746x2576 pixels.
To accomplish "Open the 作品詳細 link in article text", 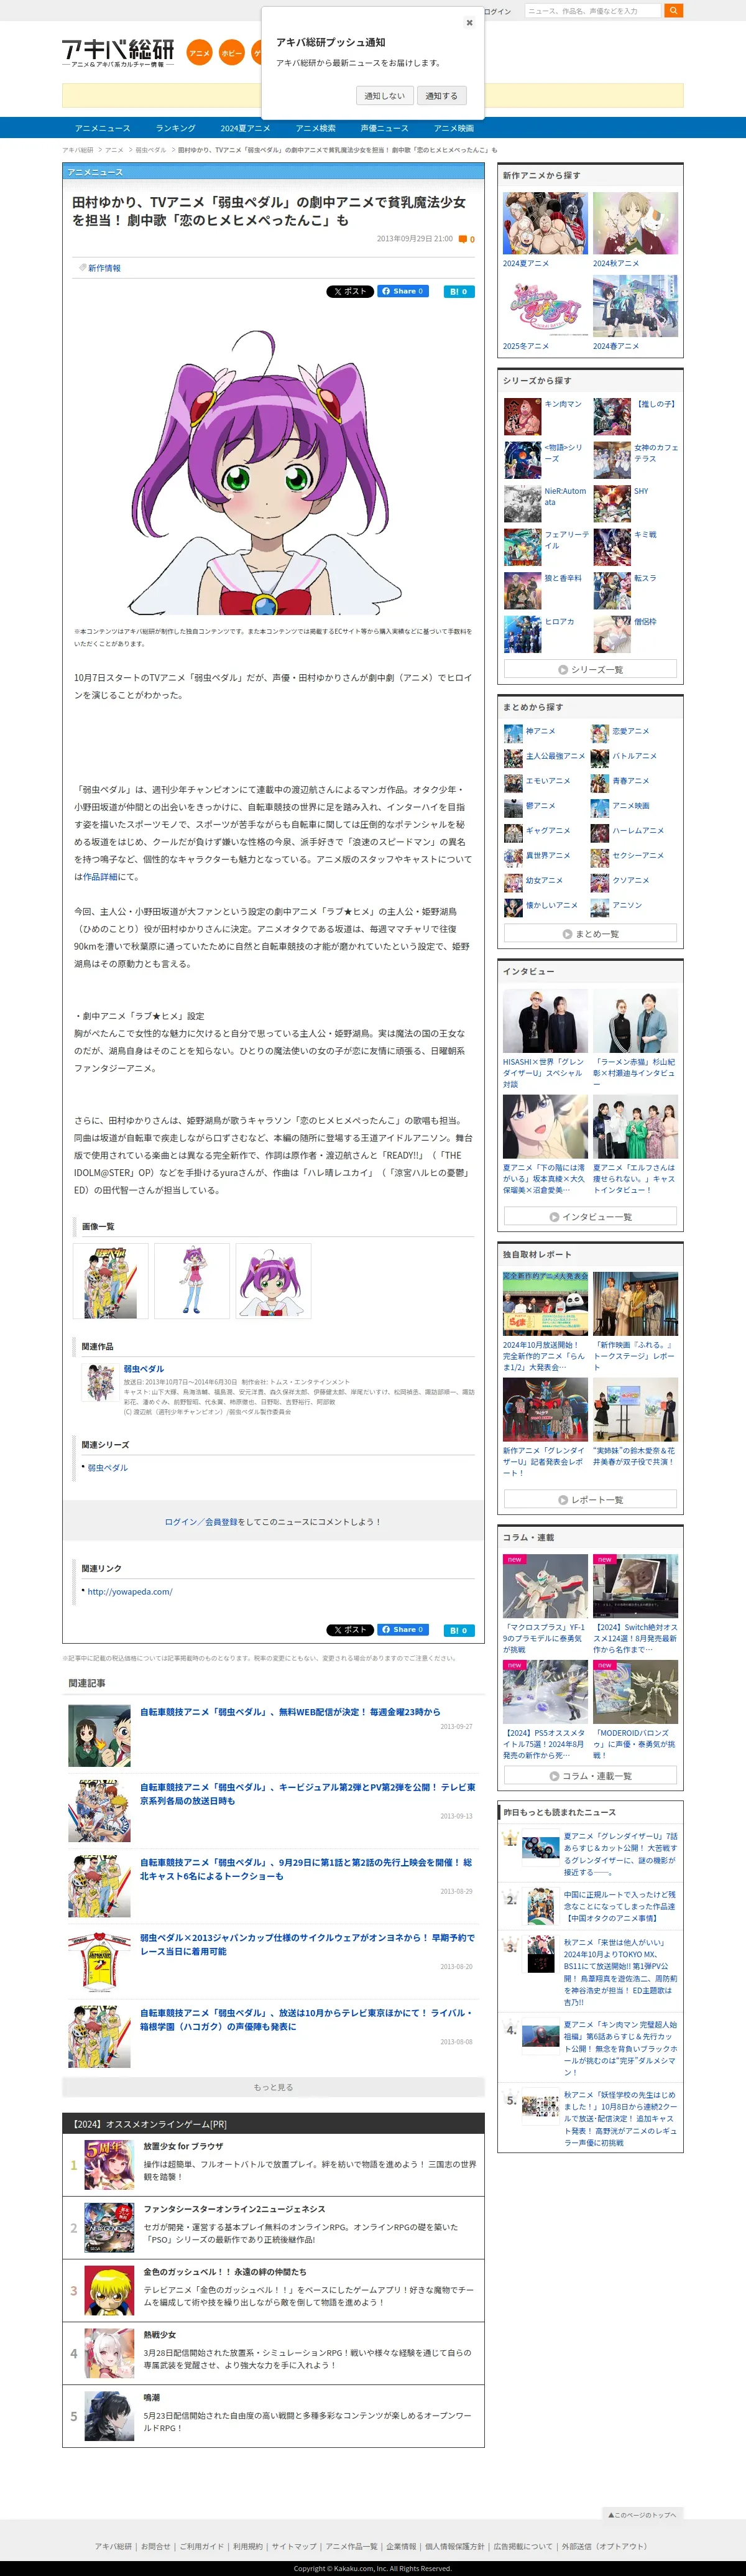I will tap(100, 877).
